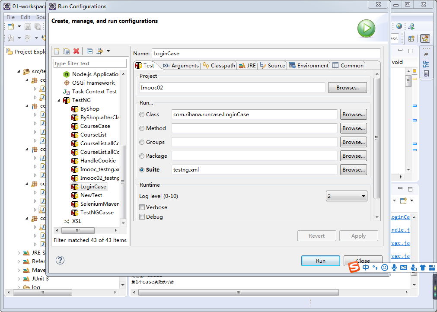Screen dimensions: 437x312
Task: Click the New icon in Eclipse toolbar
Action: click(11, 26)
